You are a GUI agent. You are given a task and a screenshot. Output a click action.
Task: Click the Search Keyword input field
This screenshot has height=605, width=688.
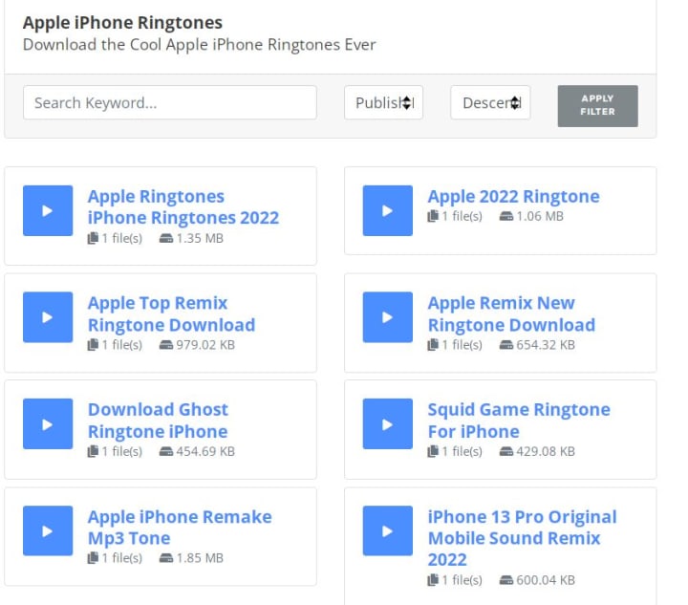(170, 102)
